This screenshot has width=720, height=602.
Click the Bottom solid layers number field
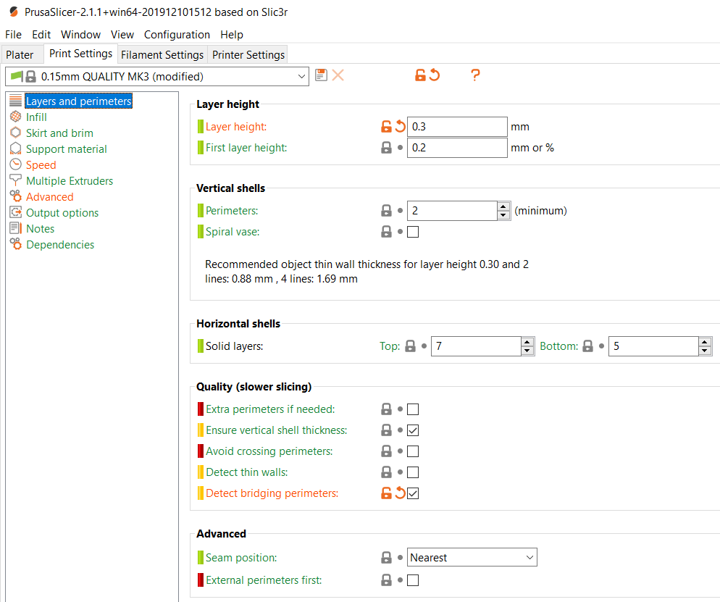(654, 346)
